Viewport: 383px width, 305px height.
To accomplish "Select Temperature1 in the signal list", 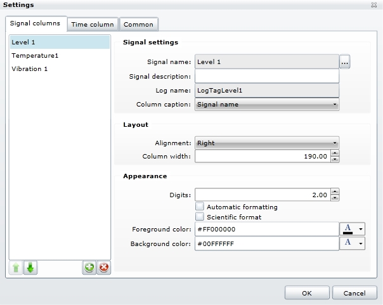I will [35, 55].
